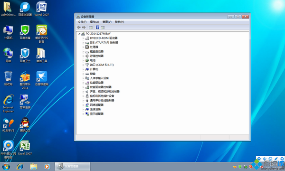Screen dimensions: 285x171
Task: Open the File (文件(F)) menu
Action: click(x=82, y=22)
